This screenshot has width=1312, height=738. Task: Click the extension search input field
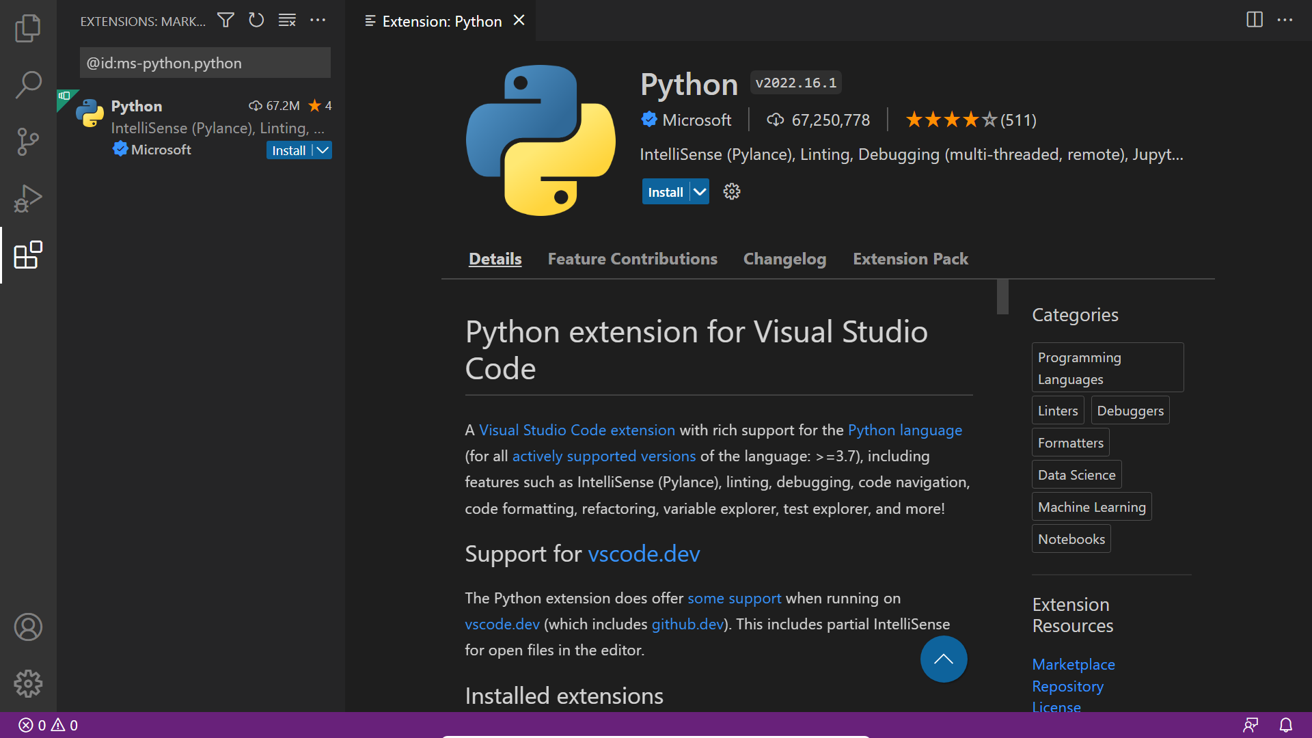(x=204, y=62)
